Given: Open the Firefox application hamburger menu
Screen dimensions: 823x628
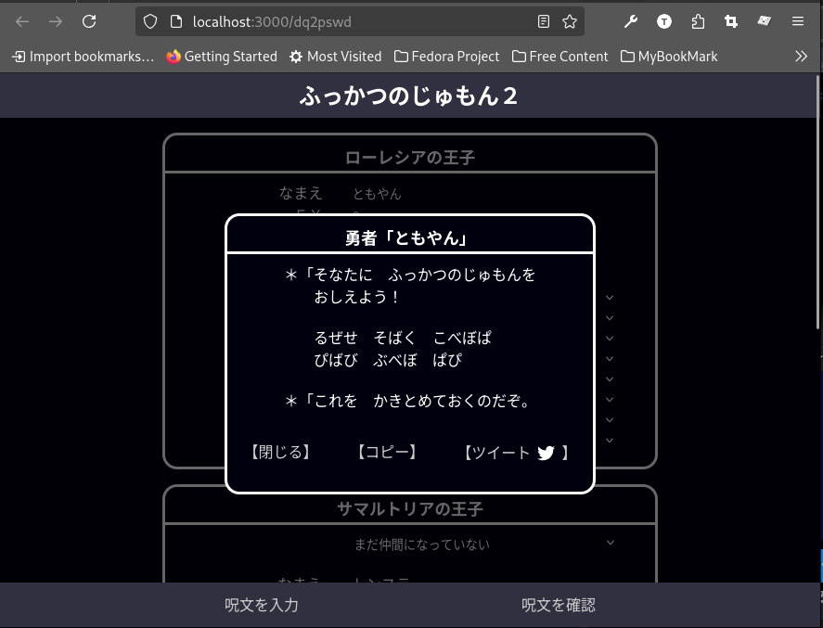Looking at the screenshot, I should coord(797,21).
